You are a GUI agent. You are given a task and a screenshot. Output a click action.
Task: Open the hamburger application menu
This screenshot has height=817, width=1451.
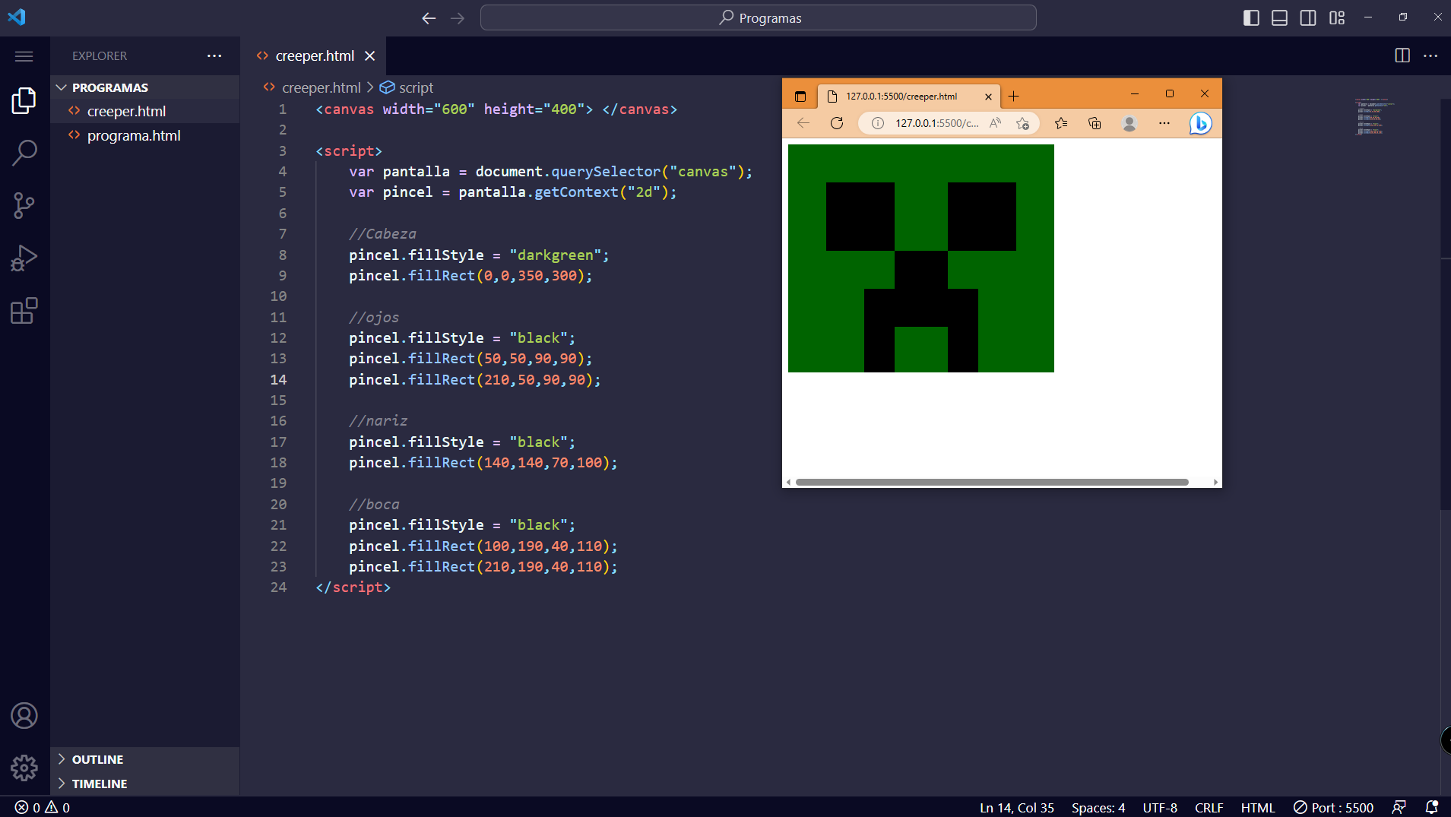(x=24, y=56)
